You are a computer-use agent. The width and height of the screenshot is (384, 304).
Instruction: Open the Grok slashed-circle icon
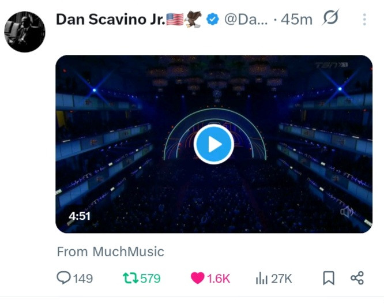coord(331,19)
